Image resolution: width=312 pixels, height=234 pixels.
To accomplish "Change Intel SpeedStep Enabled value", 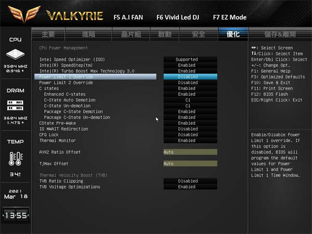I will (x=190, y=65).
